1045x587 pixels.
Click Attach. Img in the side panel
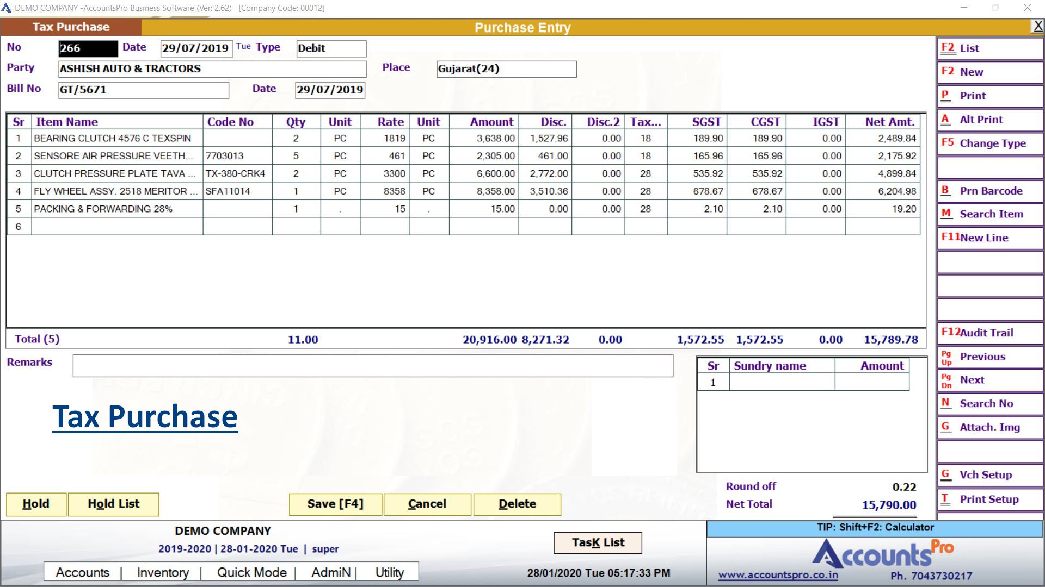pos(989,428)
